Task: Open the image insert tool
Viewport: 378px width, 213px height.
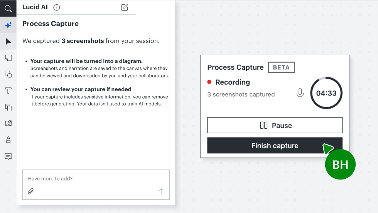Action: [x=8, y=123]
